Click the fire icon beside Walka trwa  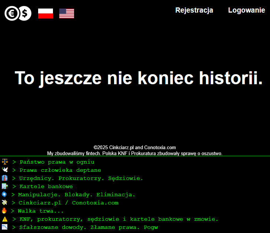(4, 211)
